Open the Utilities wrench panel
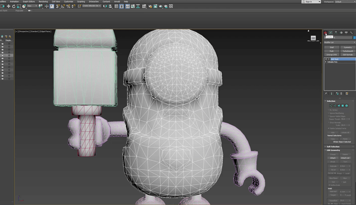356x205 pixels. pyautogui.click(x=351, y=33)
